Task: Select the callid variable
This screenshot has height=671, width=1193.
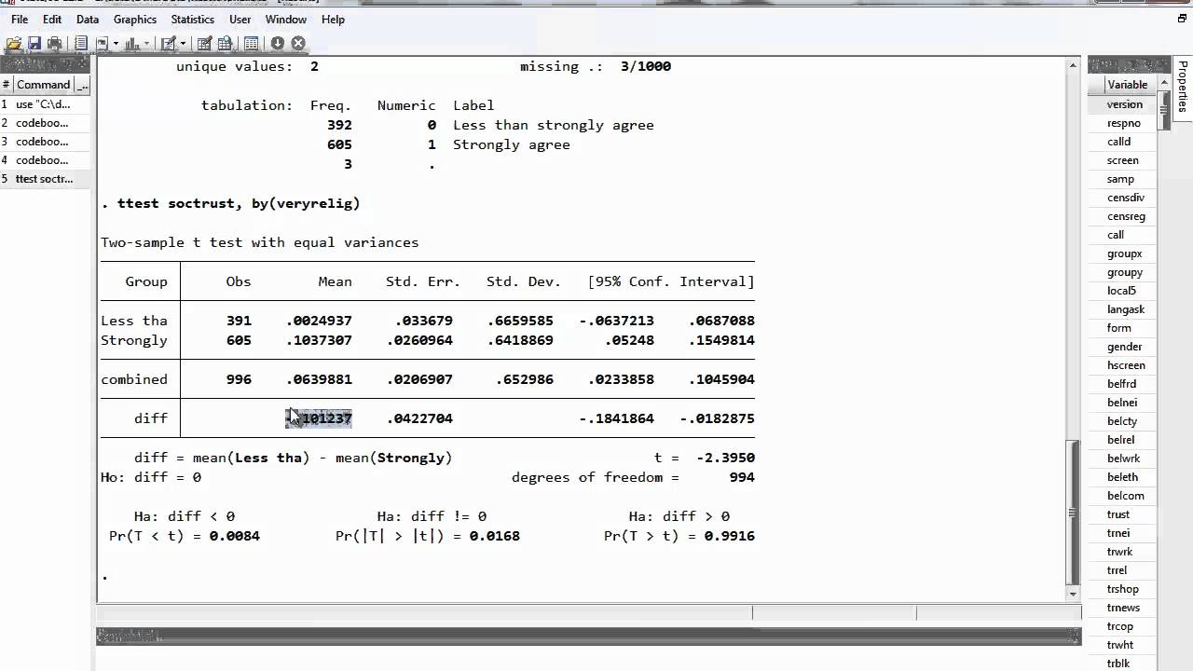Action: pos(1118,142)
